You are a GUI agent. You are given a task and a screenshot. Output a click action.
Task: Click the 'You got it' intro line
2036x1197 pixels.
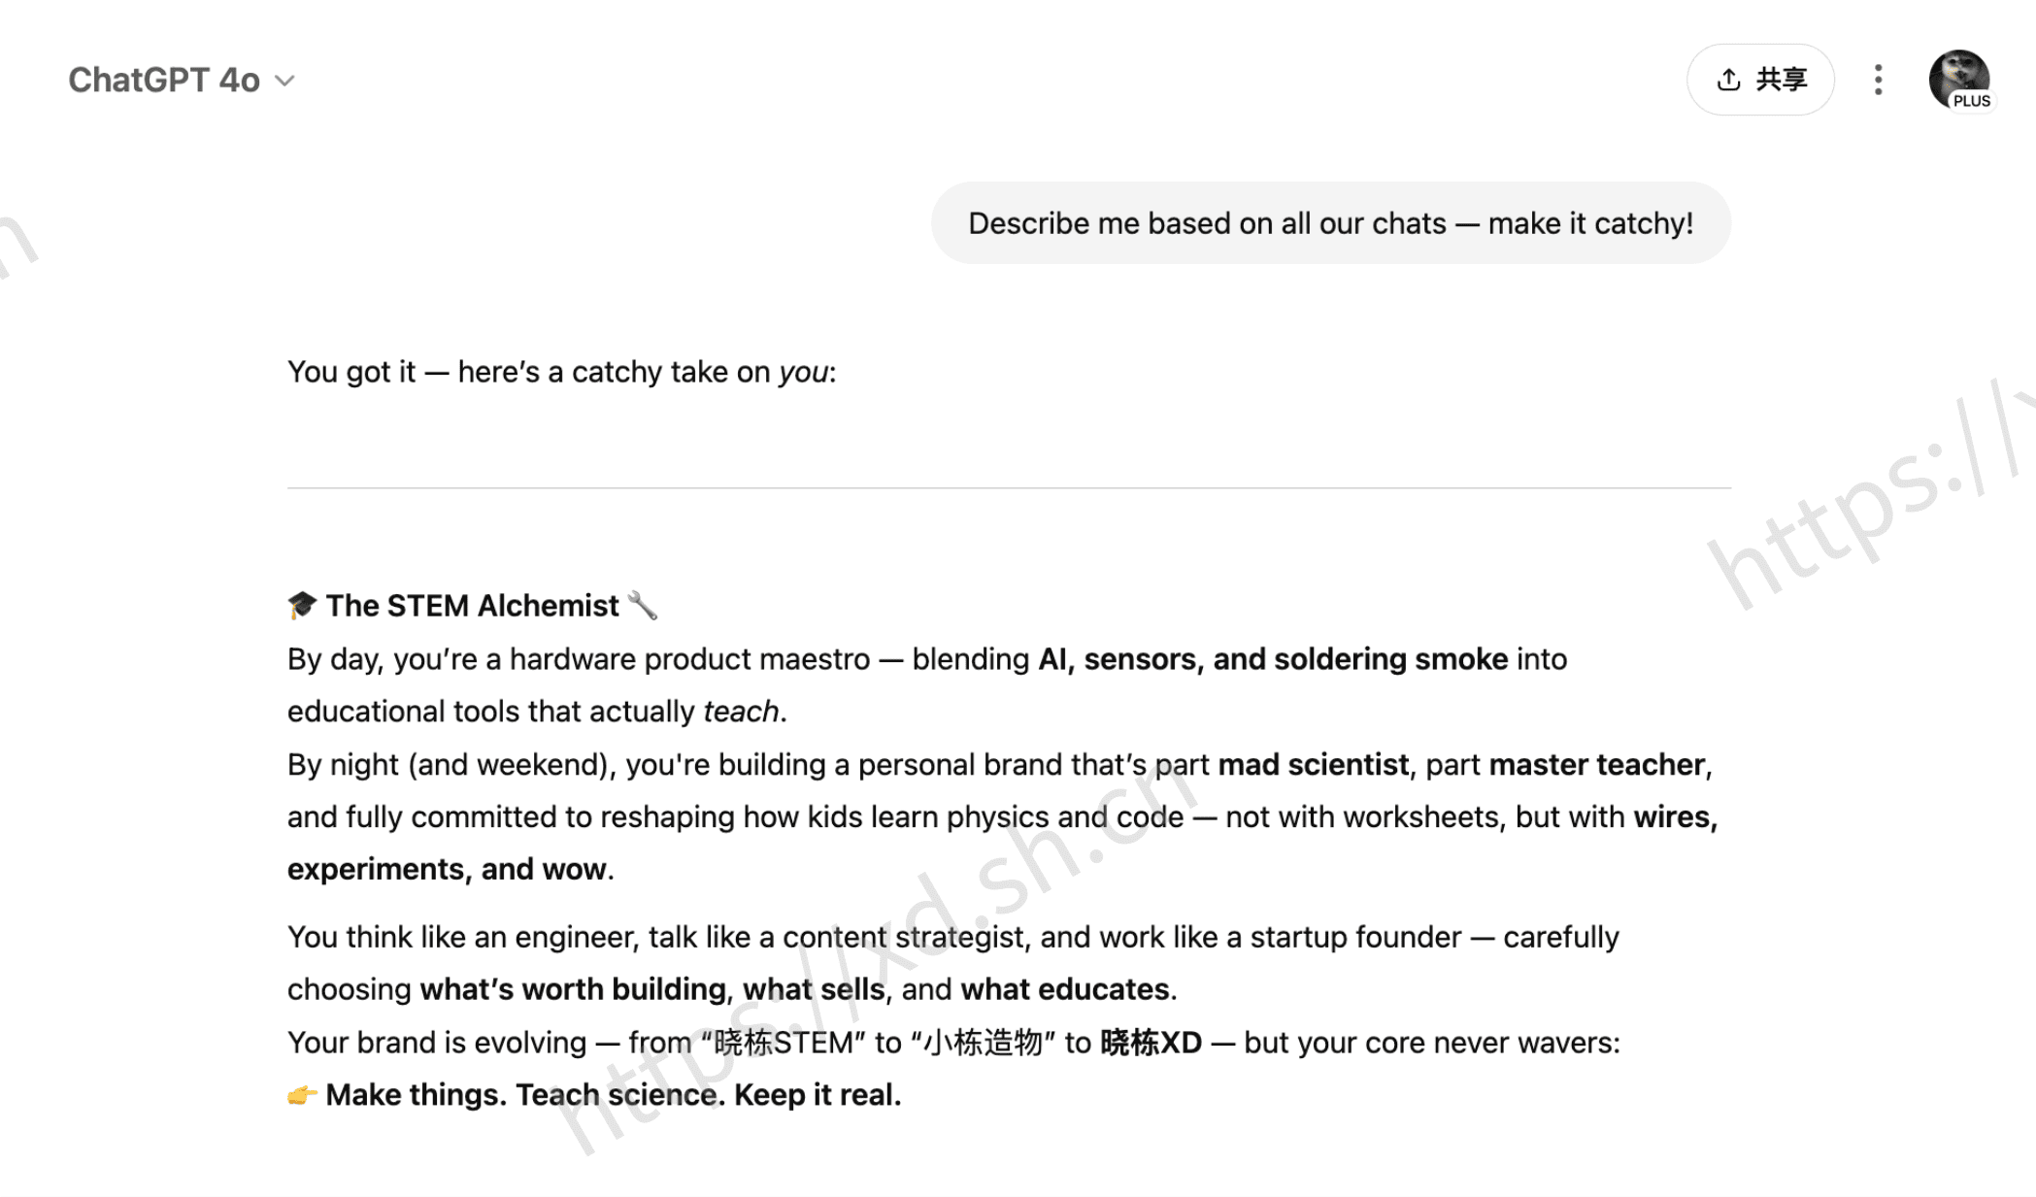(561, 372)
